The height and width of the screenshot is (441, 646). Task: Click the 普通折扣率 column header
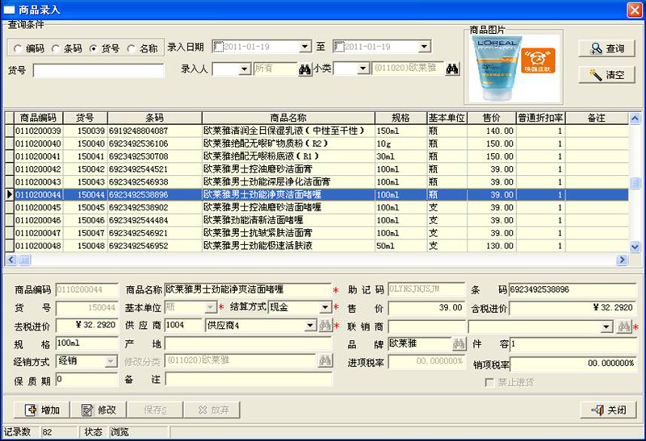(540, 118)
